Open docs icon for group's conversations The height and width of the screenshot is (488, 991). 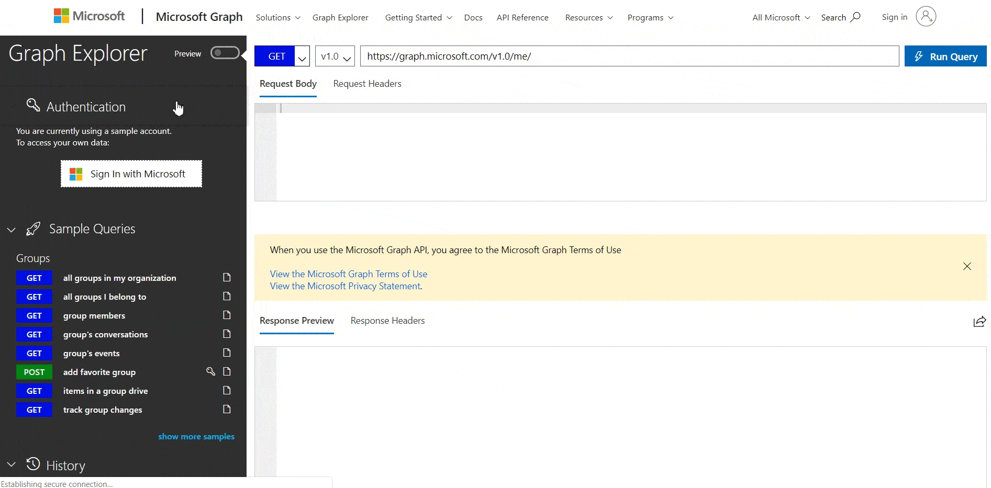(x=227, y=334)
